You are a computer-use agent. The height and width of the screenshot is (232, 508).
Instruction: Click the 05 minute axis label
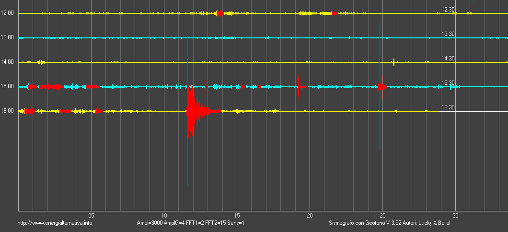[92, 216]
